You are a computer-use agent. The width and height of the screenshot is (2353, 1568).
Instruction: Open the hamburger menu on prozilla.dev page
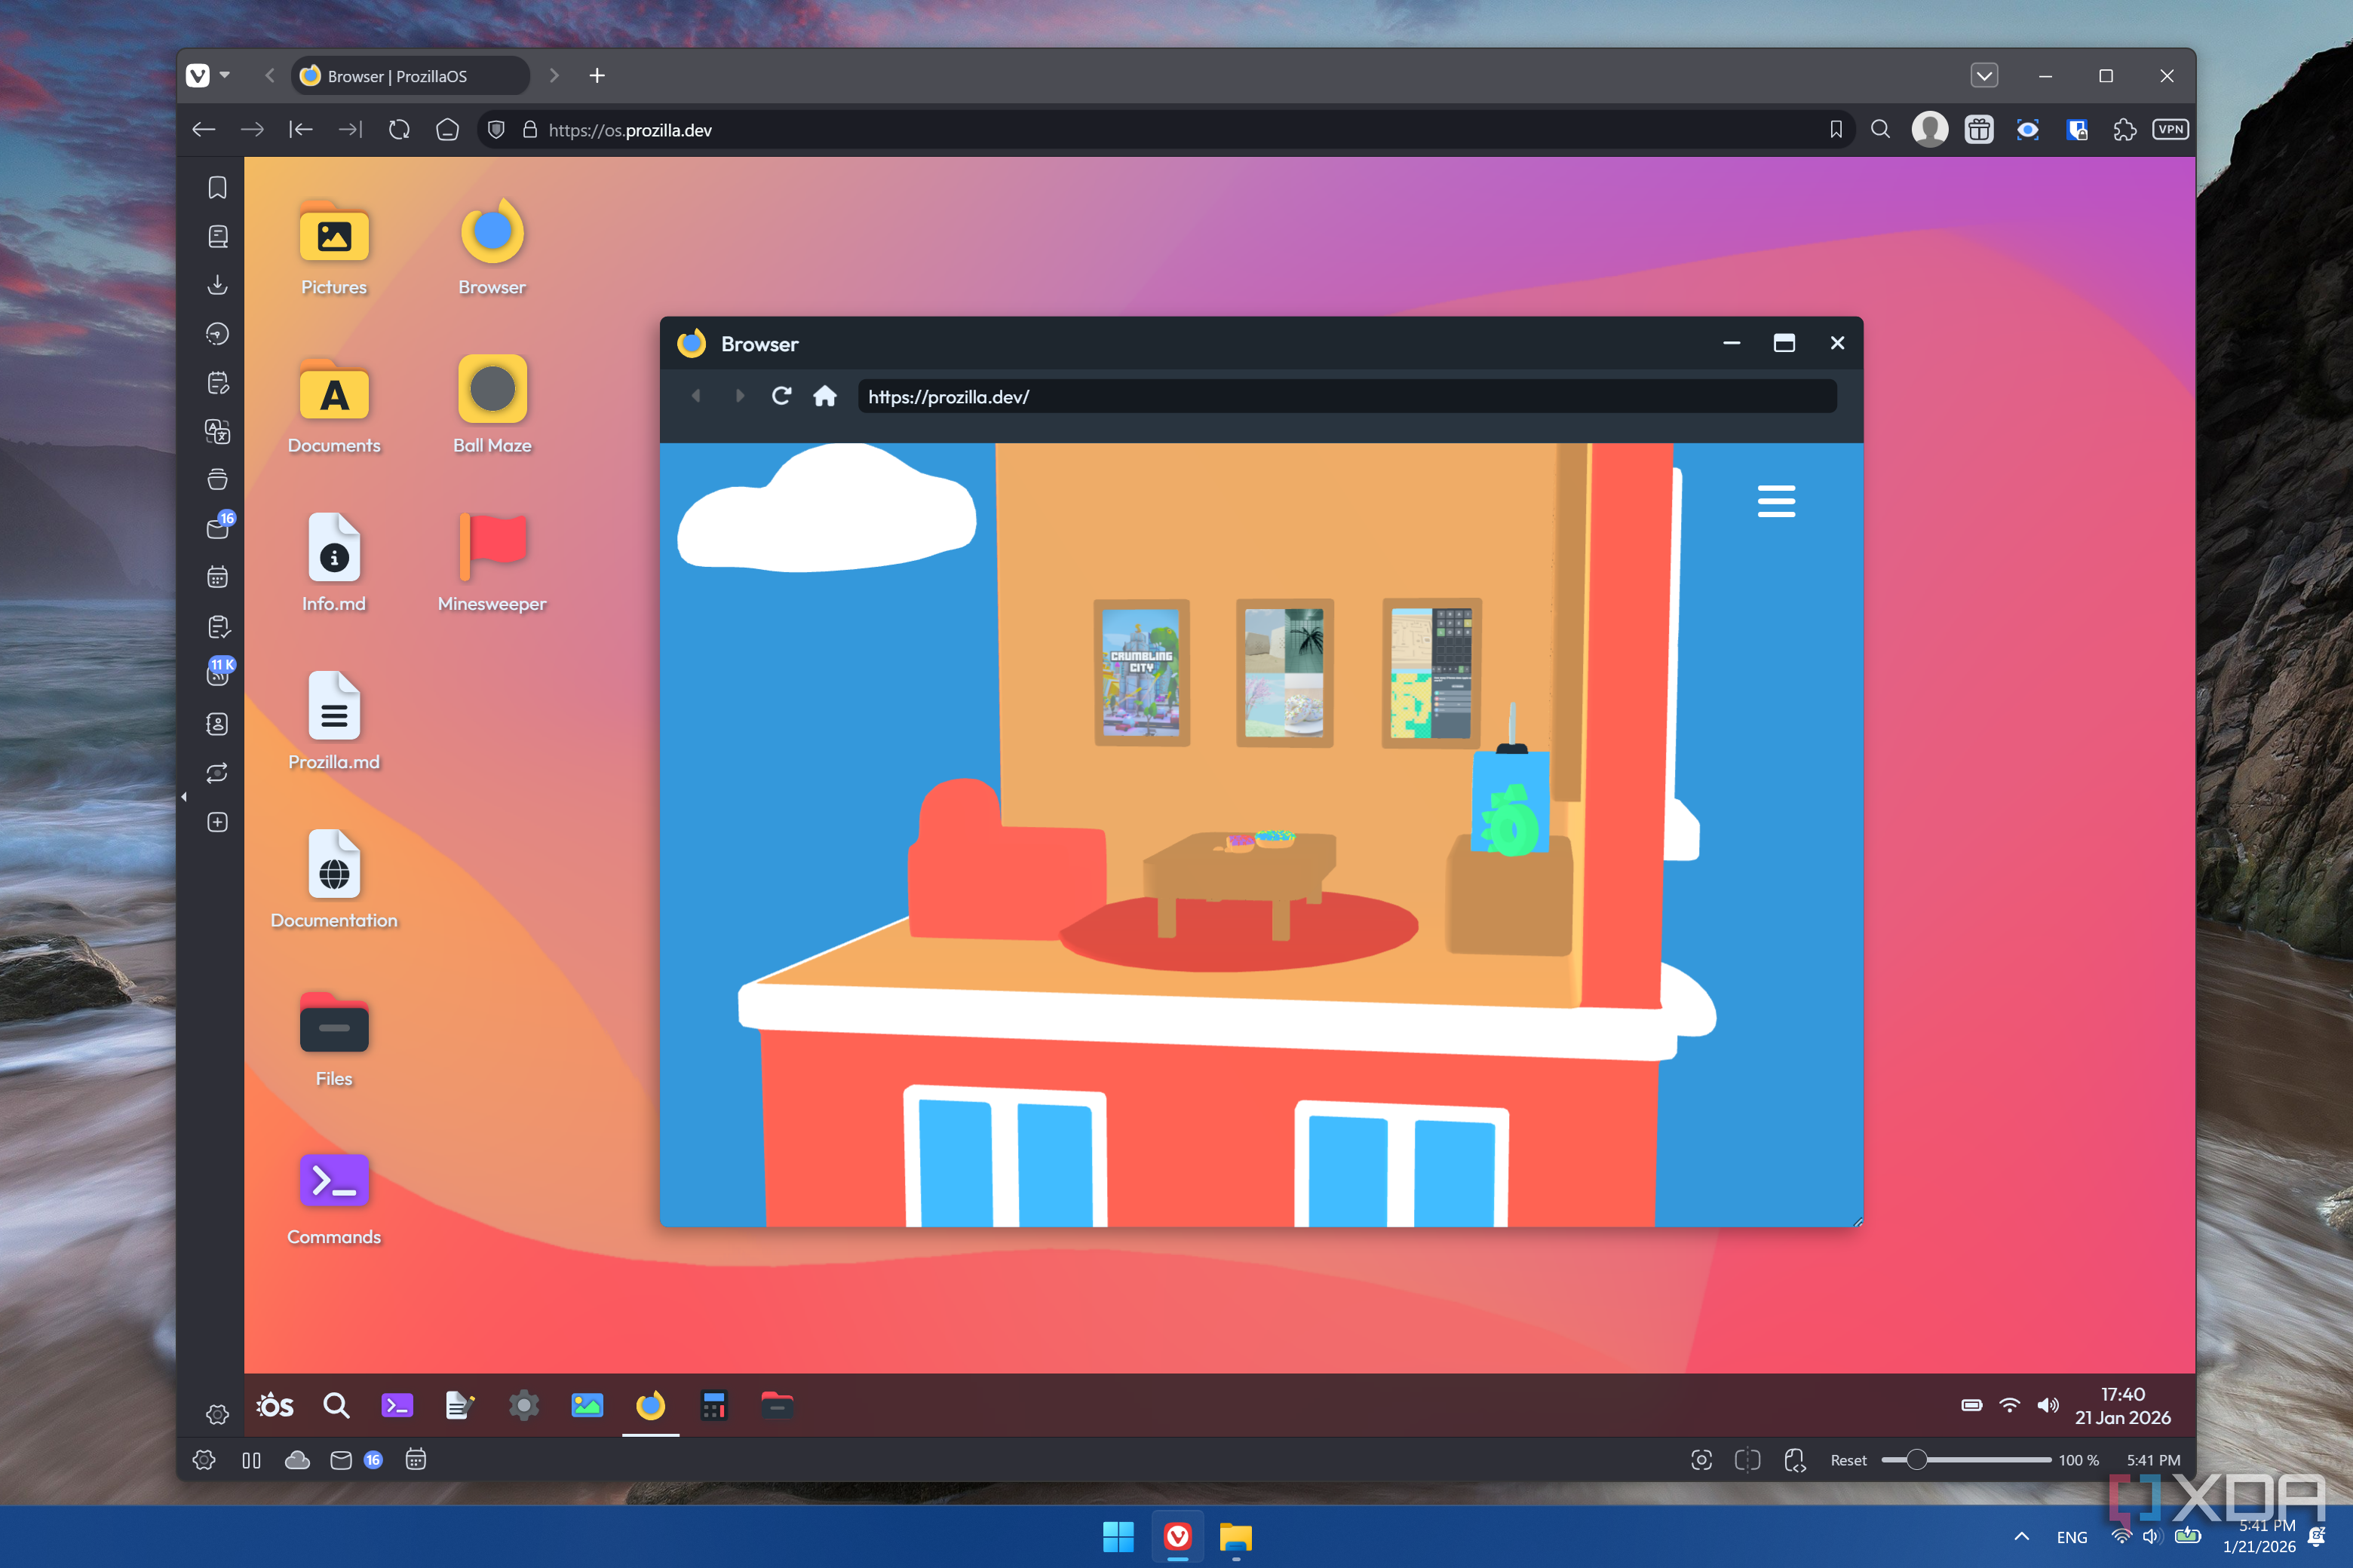pyautogui.click(x=1776, y=500)
